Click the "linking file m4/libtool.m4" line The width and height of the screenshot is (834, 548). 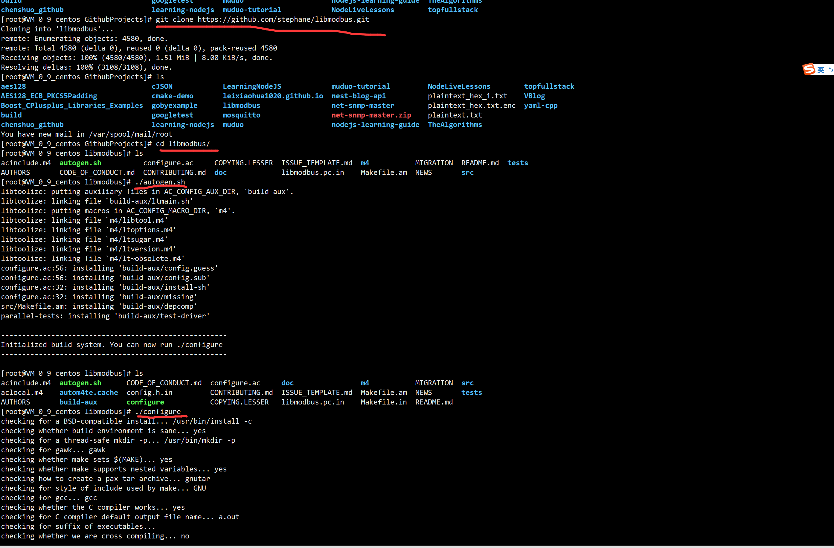pyautogui.click(x=84, y=220)
